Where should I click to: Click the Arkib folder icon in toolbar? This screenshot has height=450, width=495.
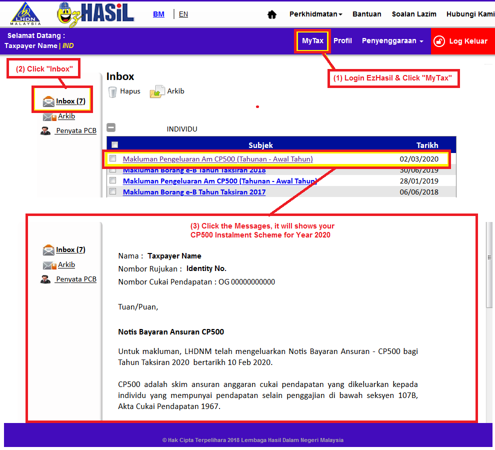(157, 91)
